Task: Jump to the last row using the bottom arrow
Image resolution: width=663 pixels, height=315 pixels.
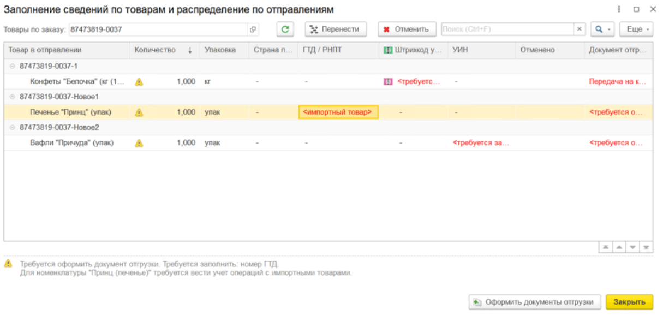Action: tap(647, 247)
